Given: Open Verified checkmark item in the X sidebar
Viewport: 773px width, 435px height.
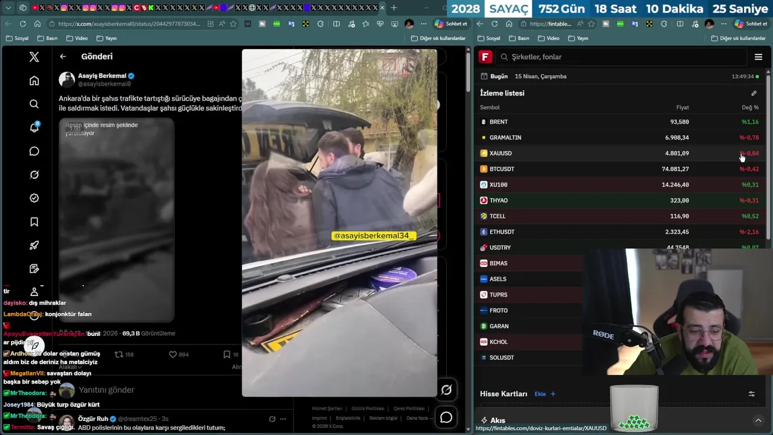Looking at the screenshot, I should [34, 198].
